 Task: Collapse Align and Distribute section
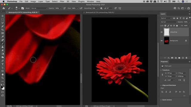point(161,85)
